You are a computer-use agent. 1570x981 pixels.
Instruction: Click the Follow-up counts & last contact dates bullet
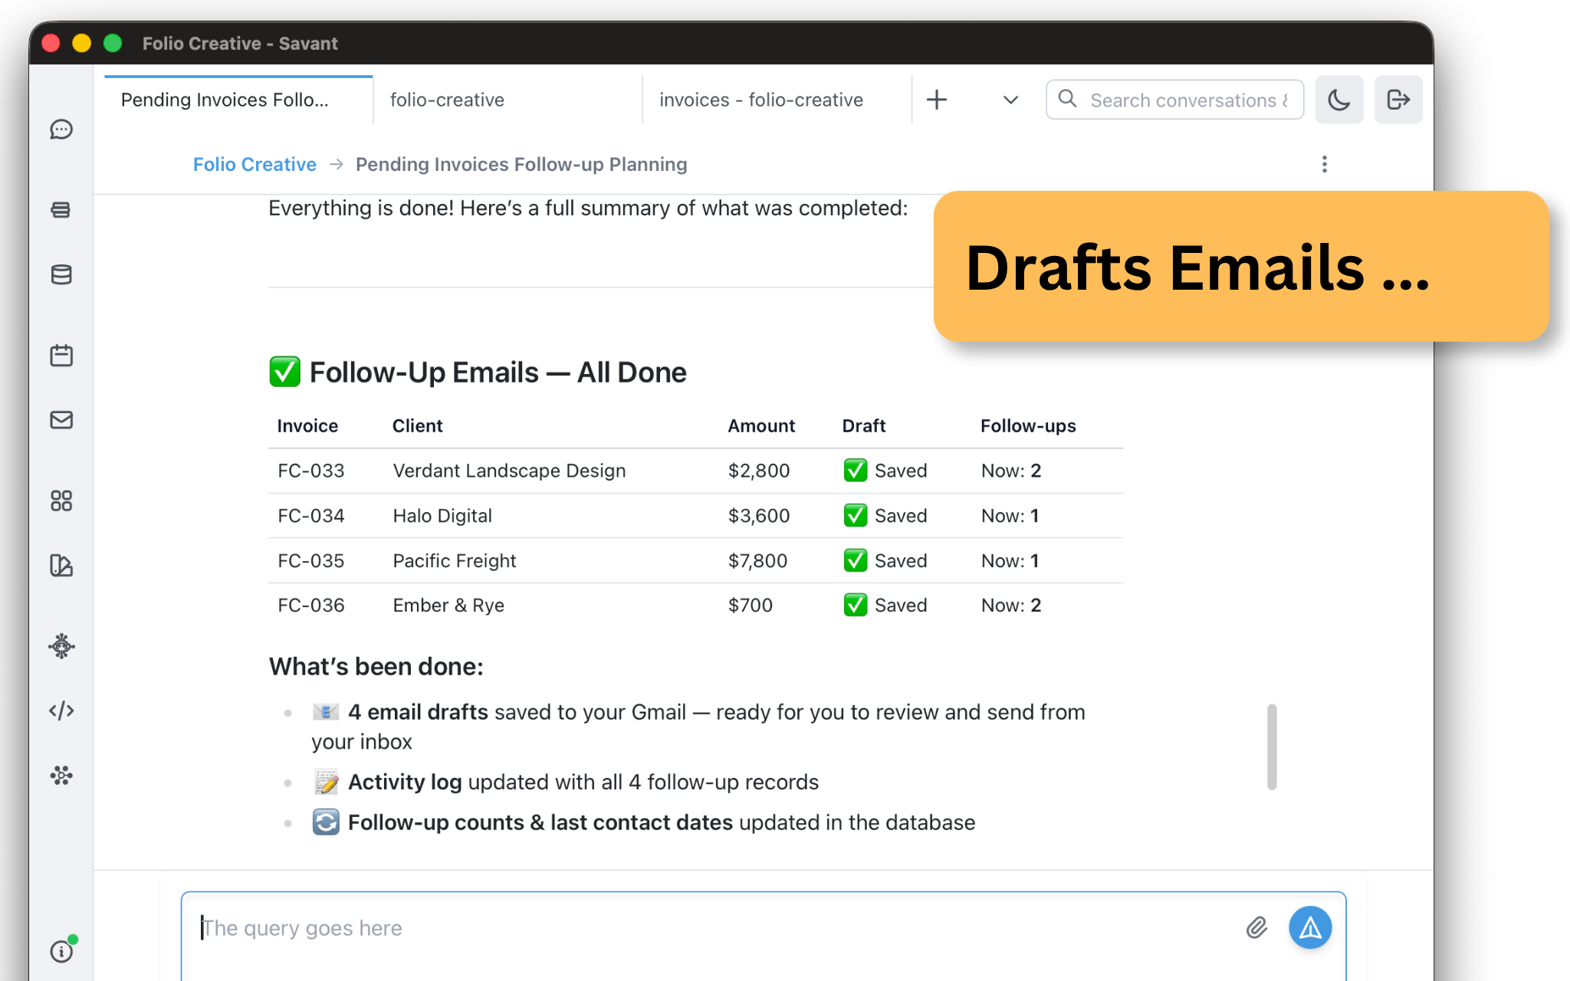pyautogui.click(x=644, y=822)
